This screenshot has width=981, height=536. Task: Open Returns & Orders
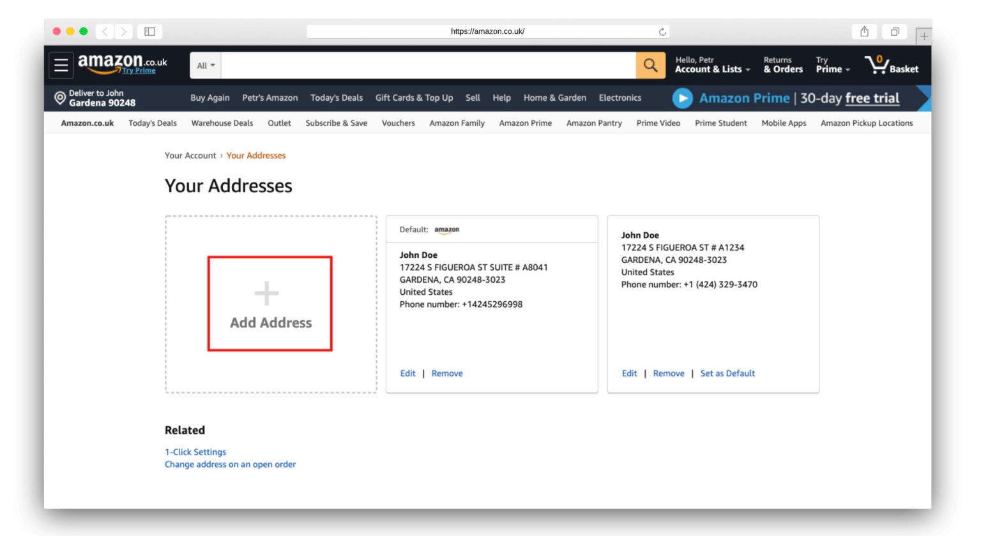coord(783,64)
